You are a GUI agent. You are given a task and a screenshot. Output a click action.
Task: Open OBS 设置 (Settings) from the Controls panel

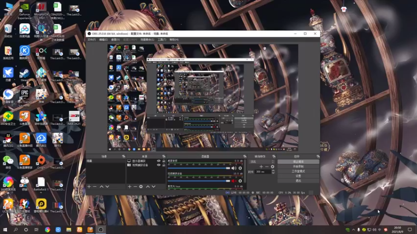point(298,176)
